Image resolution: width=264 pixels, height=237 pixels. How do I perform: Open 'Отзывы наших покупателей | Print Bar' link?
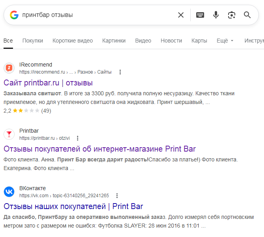(x=73, y=207)
